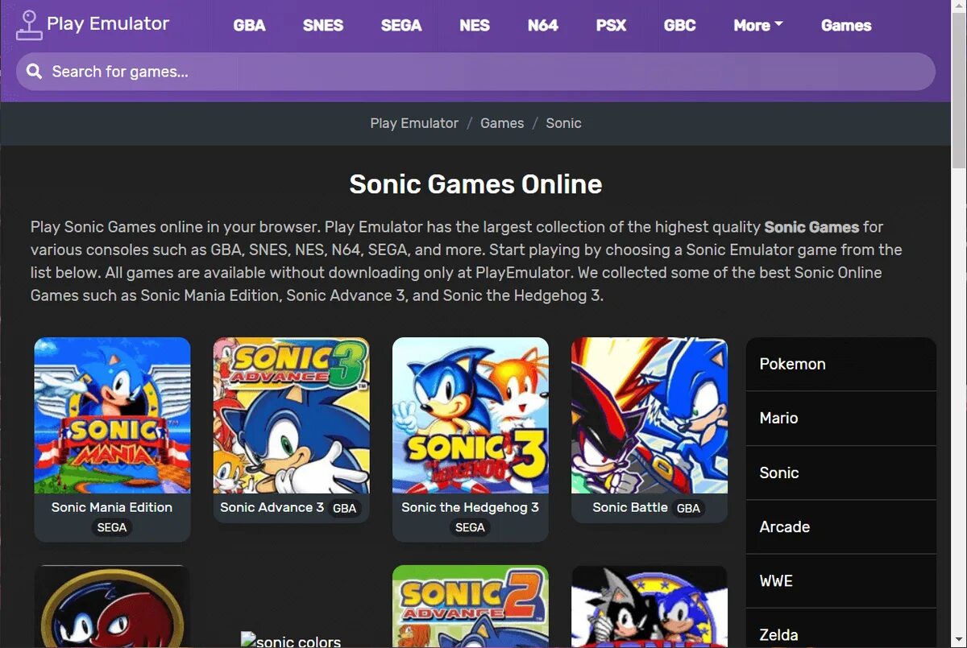Open the N64 console menu
The width and height of the screenshot is (967, 648).
coord(543,25)
